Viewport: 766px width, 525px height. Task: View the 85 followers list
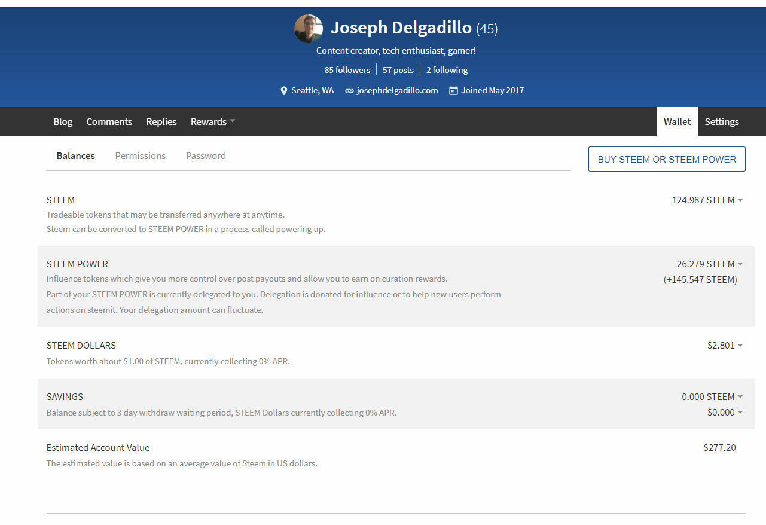[347, 70]
